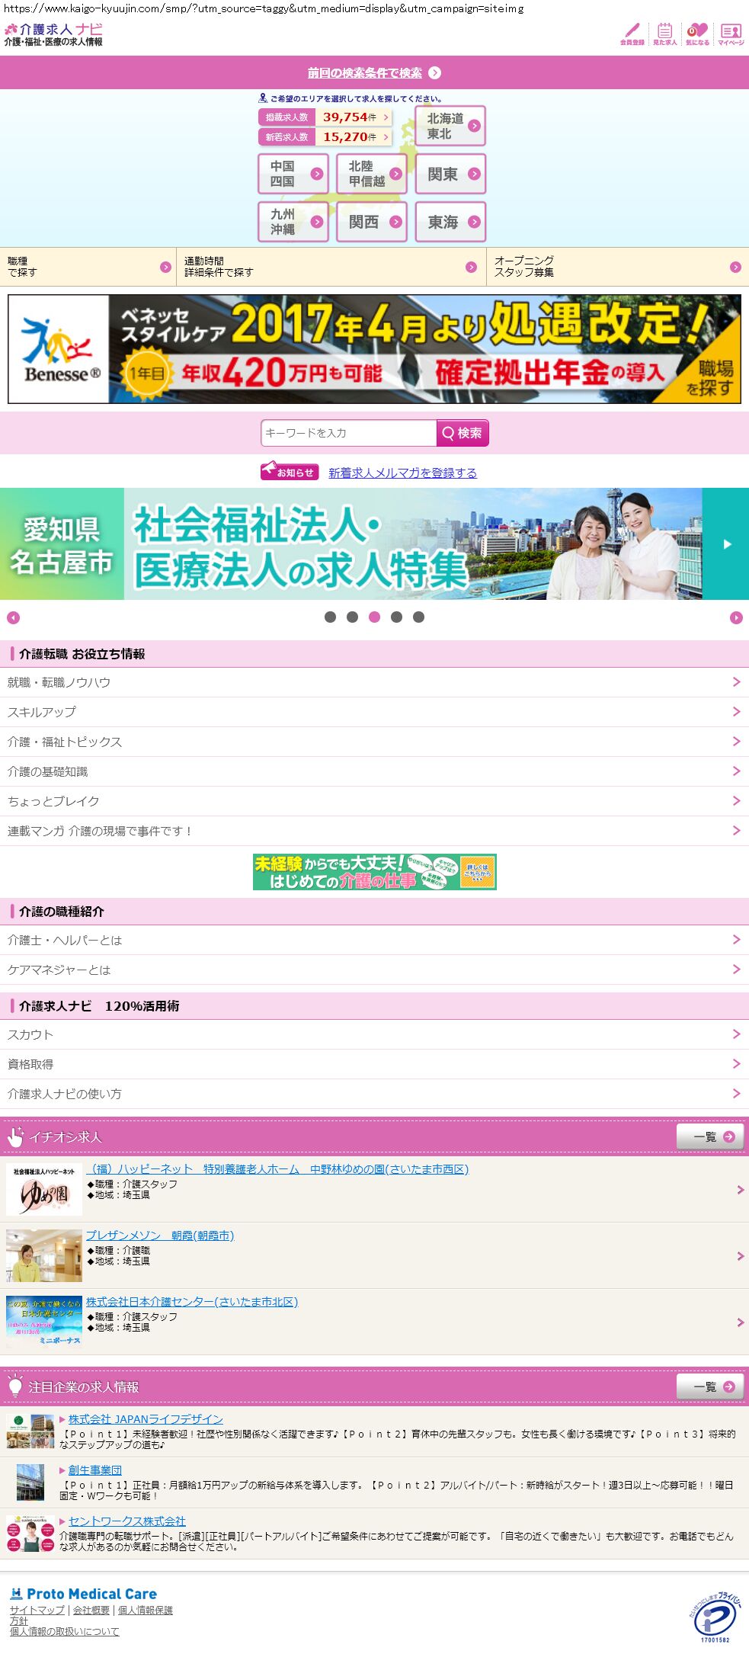Open マイページ profile card icon
749x1654 pixels.
(x=731, y=34)
